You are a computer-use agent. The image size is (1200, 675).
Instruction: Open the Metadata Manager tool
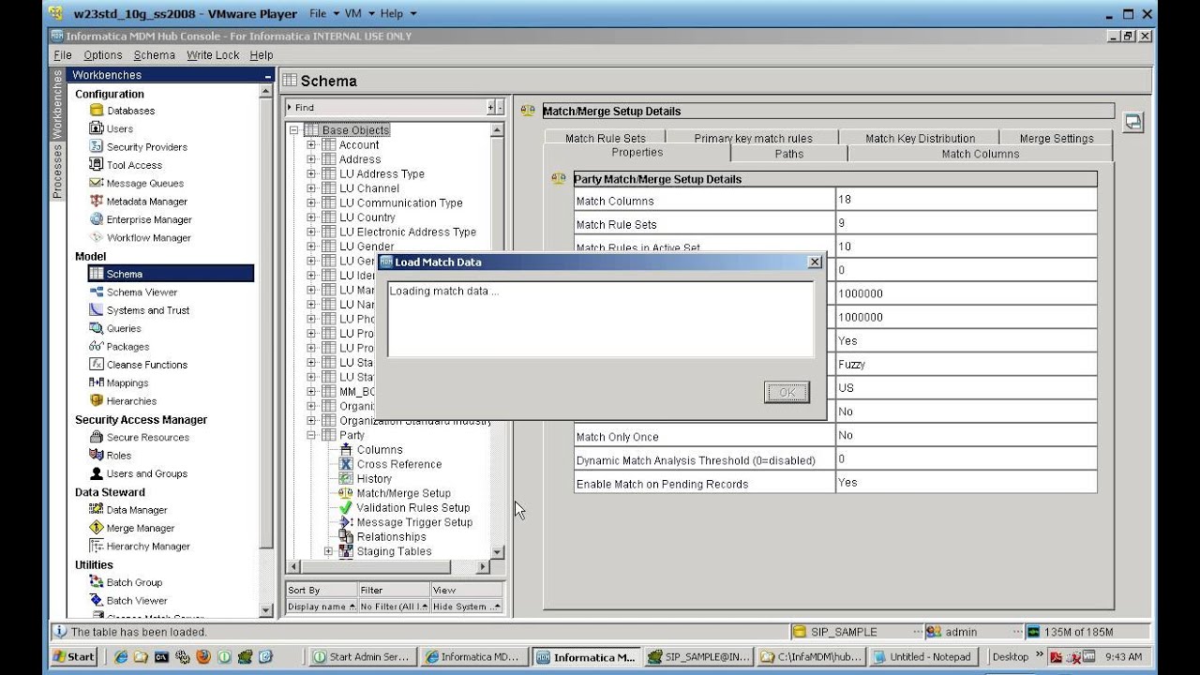(x=138, y=202)
